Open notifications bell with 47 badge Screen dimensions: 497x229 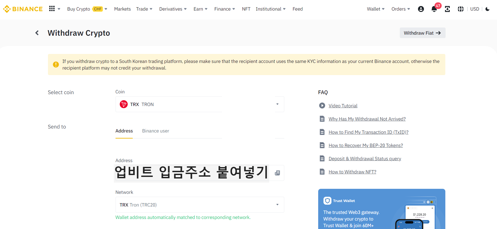tap(434, 9)
